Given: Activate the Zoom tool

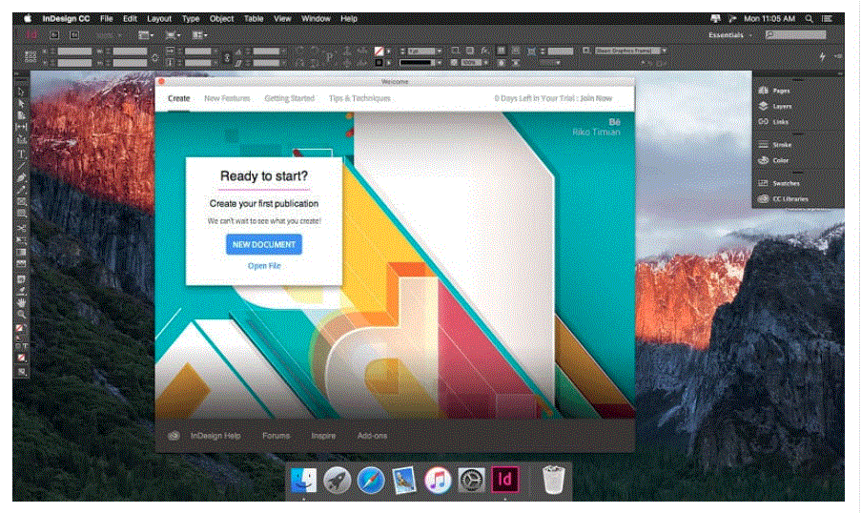Looking at the screenshot, I should [x=21, y=315].
